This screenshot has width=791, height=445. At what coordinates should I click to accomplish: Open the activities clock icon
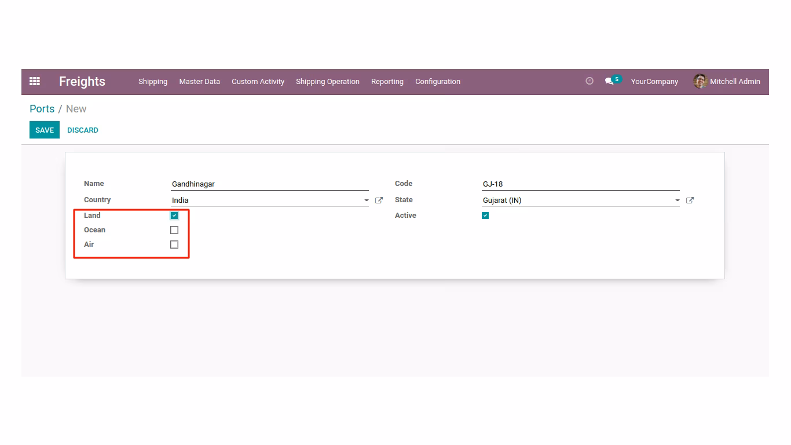coord(589,81)
